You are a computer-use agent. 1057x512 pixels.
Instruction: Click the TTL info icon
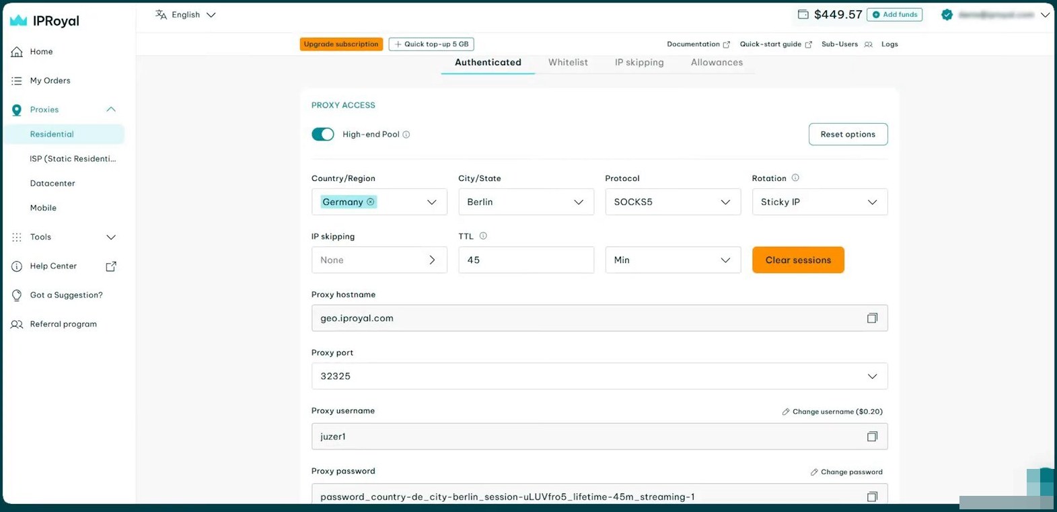click(483, 236)
